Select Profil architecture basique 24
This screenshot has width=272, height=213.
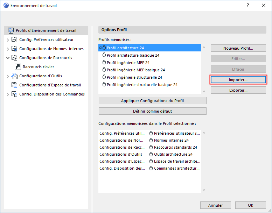click(x=149, y=55)
